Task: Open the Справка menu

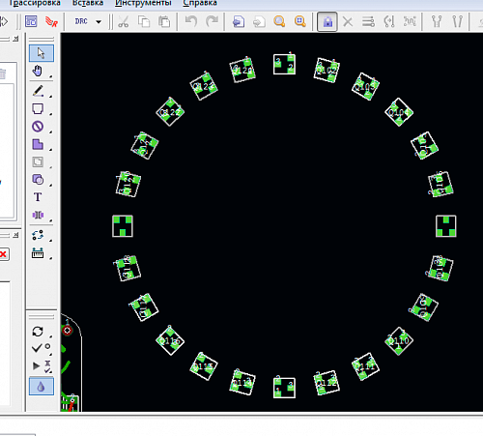Action: pyautogui.click(x=200, y=3)
